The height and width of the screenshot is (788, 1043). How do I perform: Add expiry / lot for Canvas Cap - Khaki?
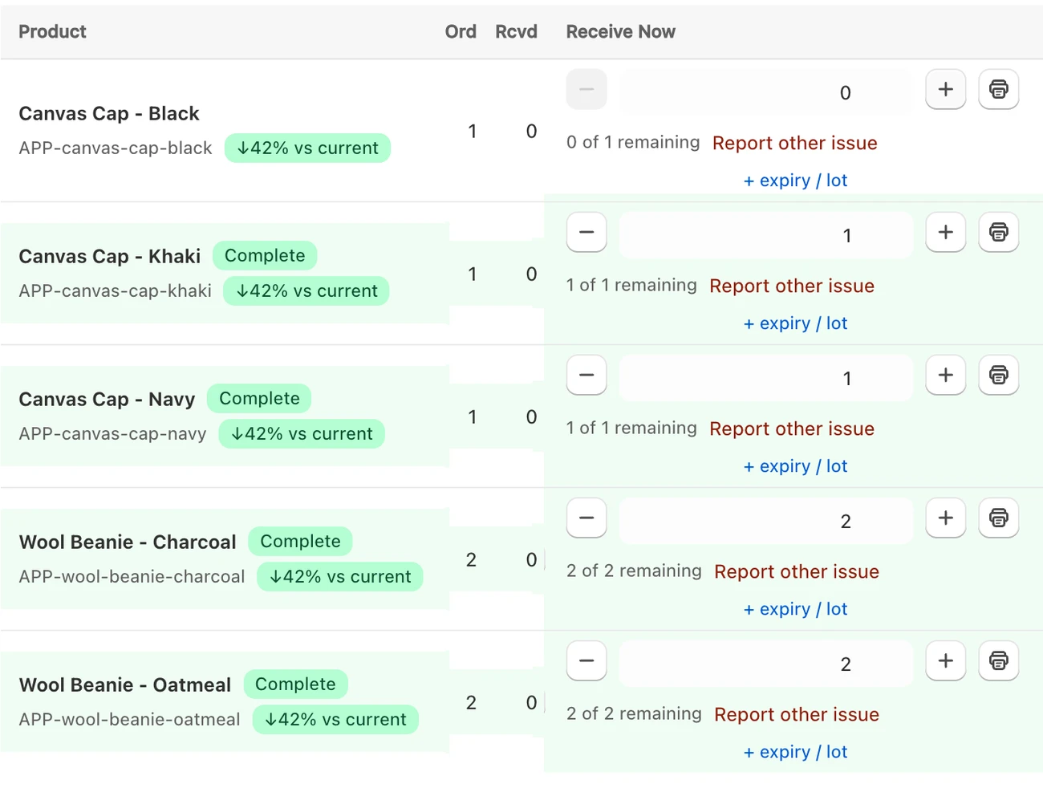pyautogui.click(x=795, y=323)
